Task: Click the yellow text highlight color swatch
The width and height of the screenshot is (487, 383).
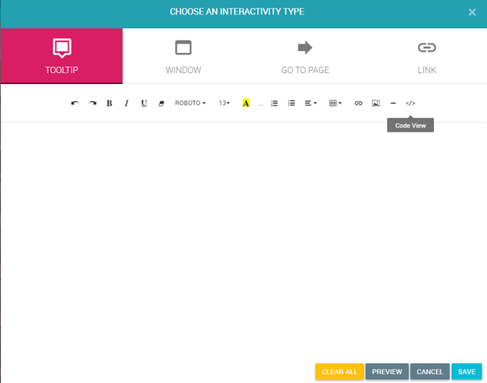Action: pos(246,103)
